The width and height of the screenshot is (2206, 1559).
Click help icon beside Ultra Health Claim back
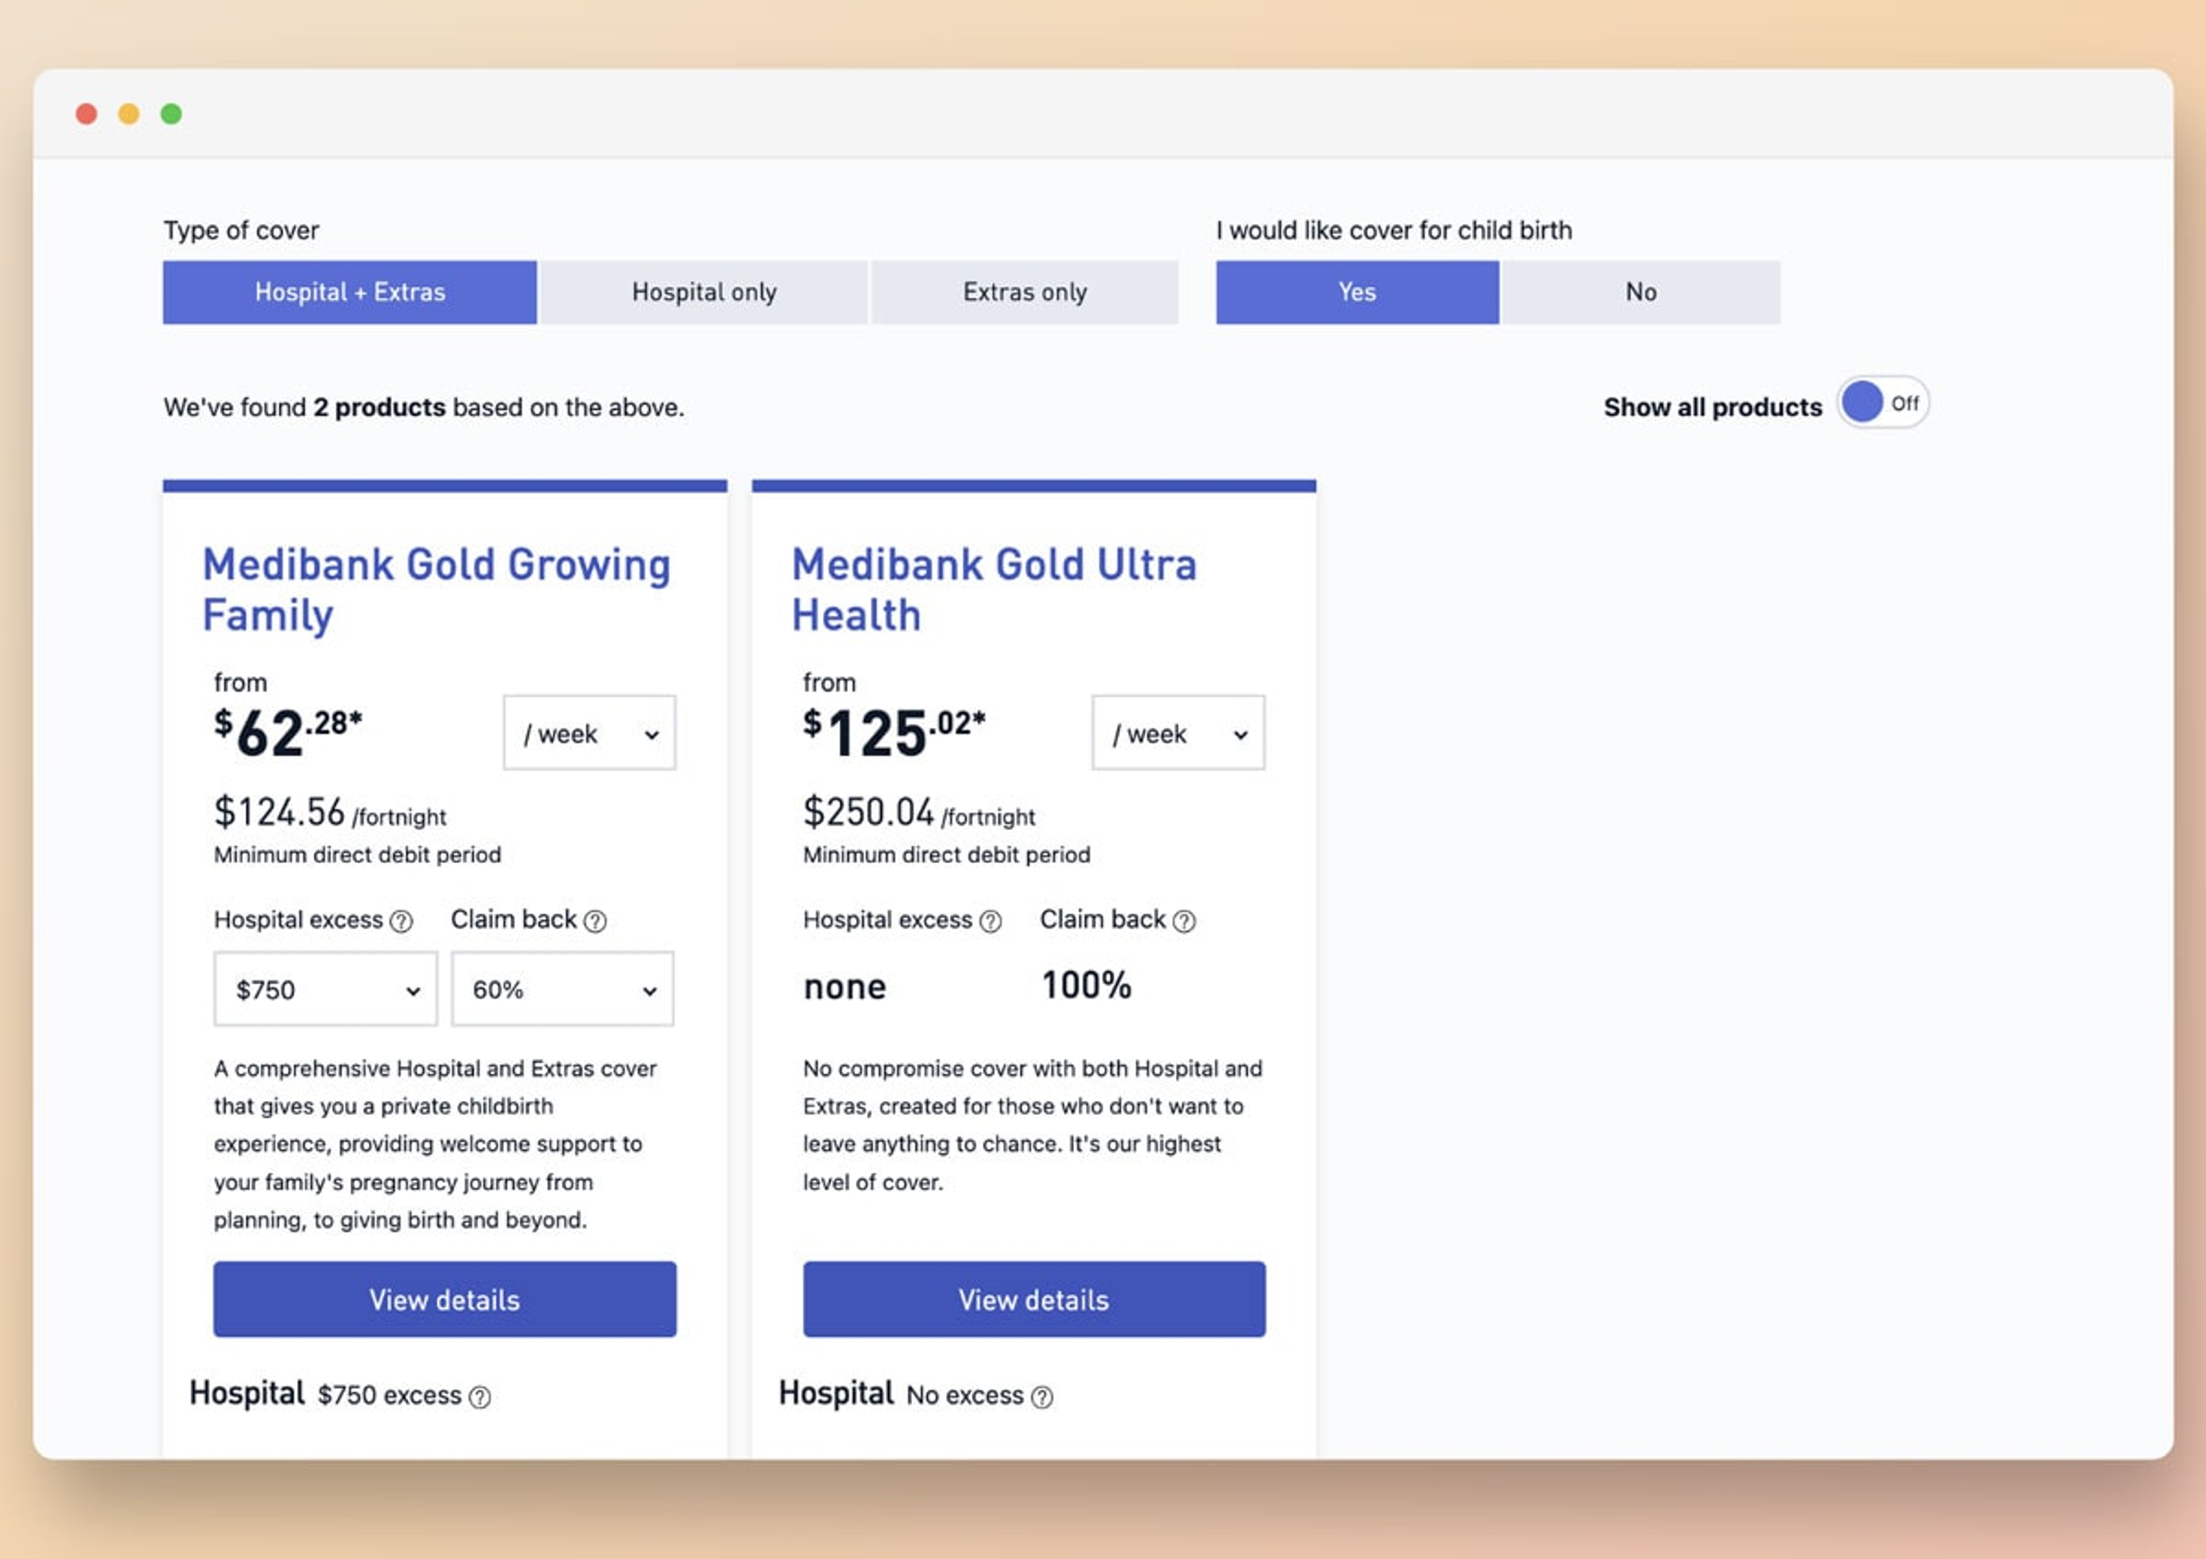pyautogui.click(x=1185, y=921)
